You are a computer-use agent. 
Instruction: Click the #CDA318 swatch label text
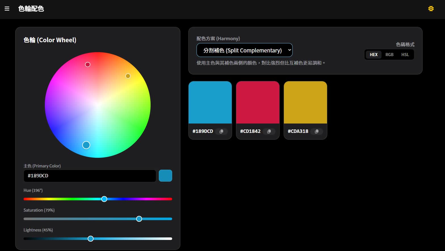click(298, 131)
